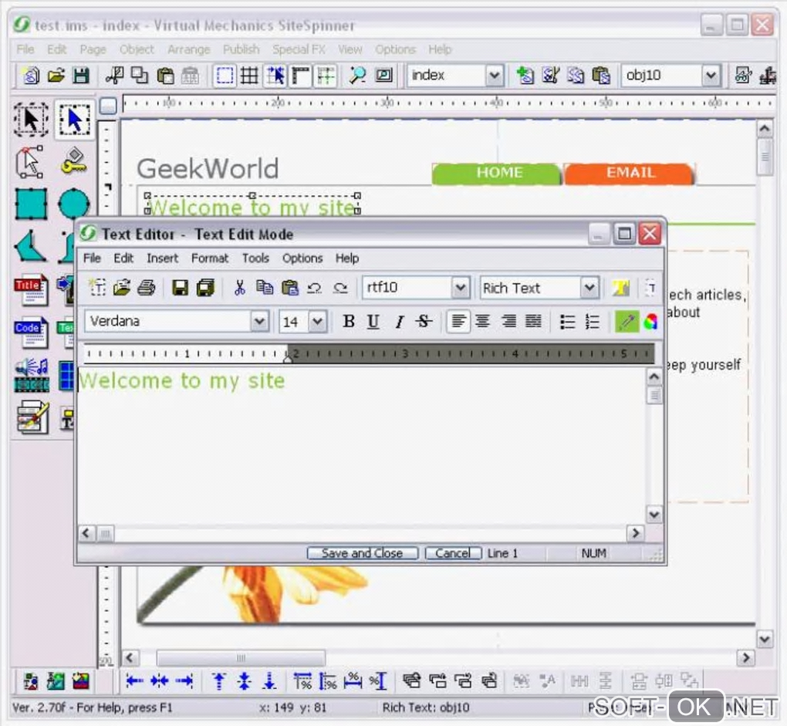The width and height of the screenshot is (787, 726).
Task: Expand the index page dropdown
Action: tap(495, 76)
